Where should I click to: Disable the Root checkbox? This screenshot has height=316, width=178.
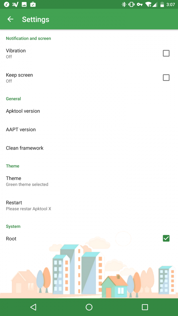(166, 238)
